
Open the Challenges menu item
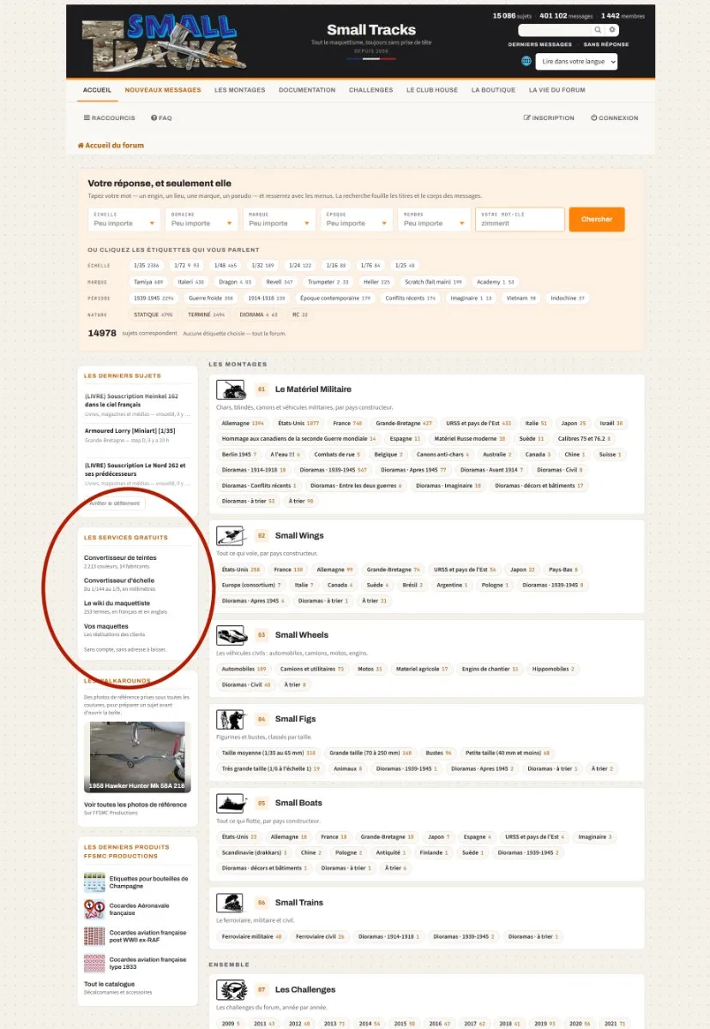point(371,90)
